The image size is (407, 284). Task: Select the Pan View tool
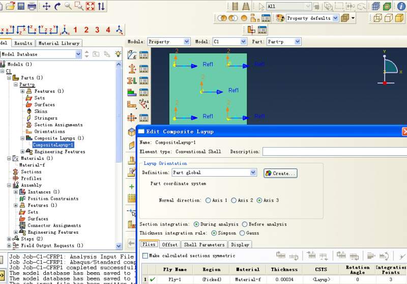[x=46, y=6]
